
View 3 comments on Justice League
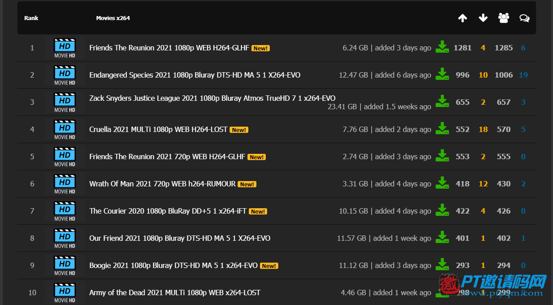(523, 102)
